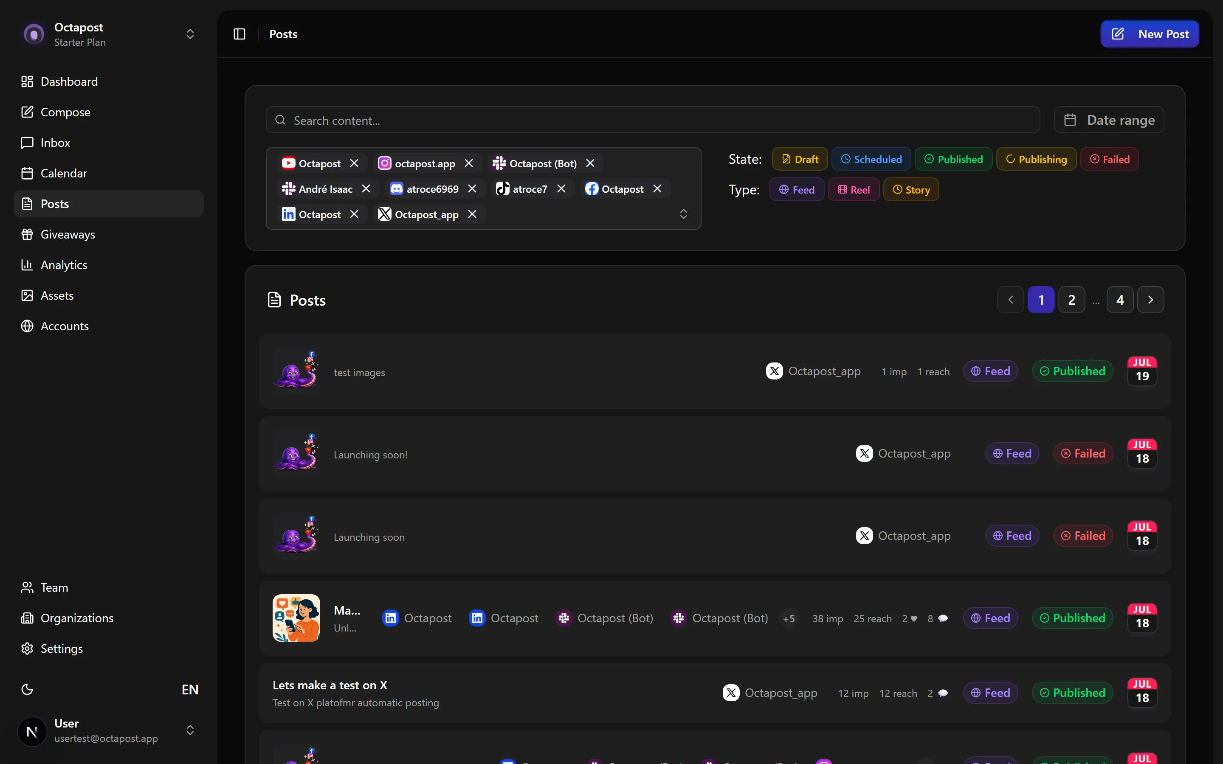Open Organizations in the sidebar
The height and width of the screenshot is (764, 1223).
(x=109, y=618)
